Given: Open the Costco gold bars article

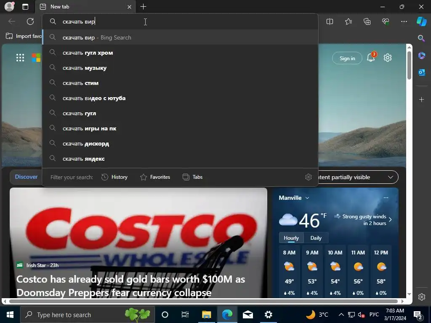Looking at the screenshot, I should tap(138, 243).
